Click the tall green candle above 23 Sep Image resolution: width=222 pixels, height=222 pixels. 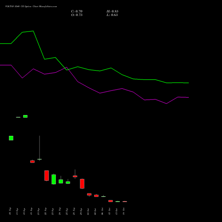click(54, 179)
